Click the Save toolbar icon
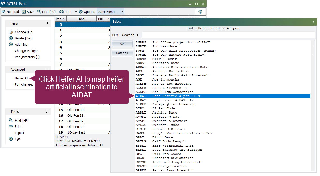The image size is (320, 176). pyautogui.click(x=28, y=12)
